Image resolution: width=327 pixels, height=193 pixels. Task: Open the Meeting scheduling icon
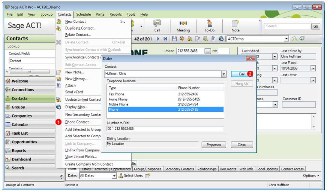pos(183,25)
